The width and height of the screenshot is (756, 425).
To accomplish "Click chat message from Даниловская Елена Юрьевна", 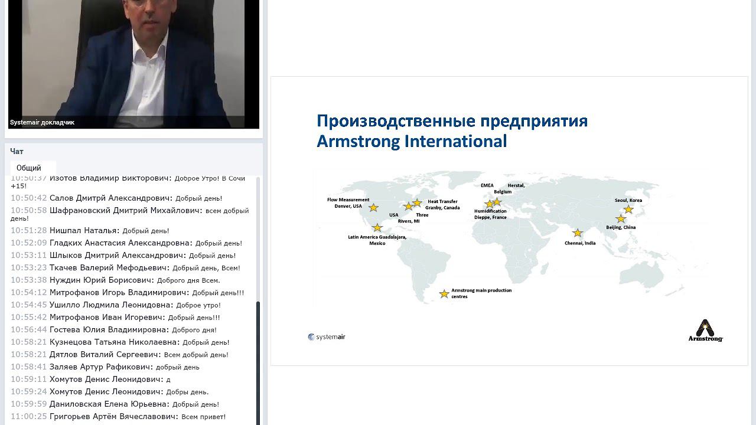I will tap(115, 404).
